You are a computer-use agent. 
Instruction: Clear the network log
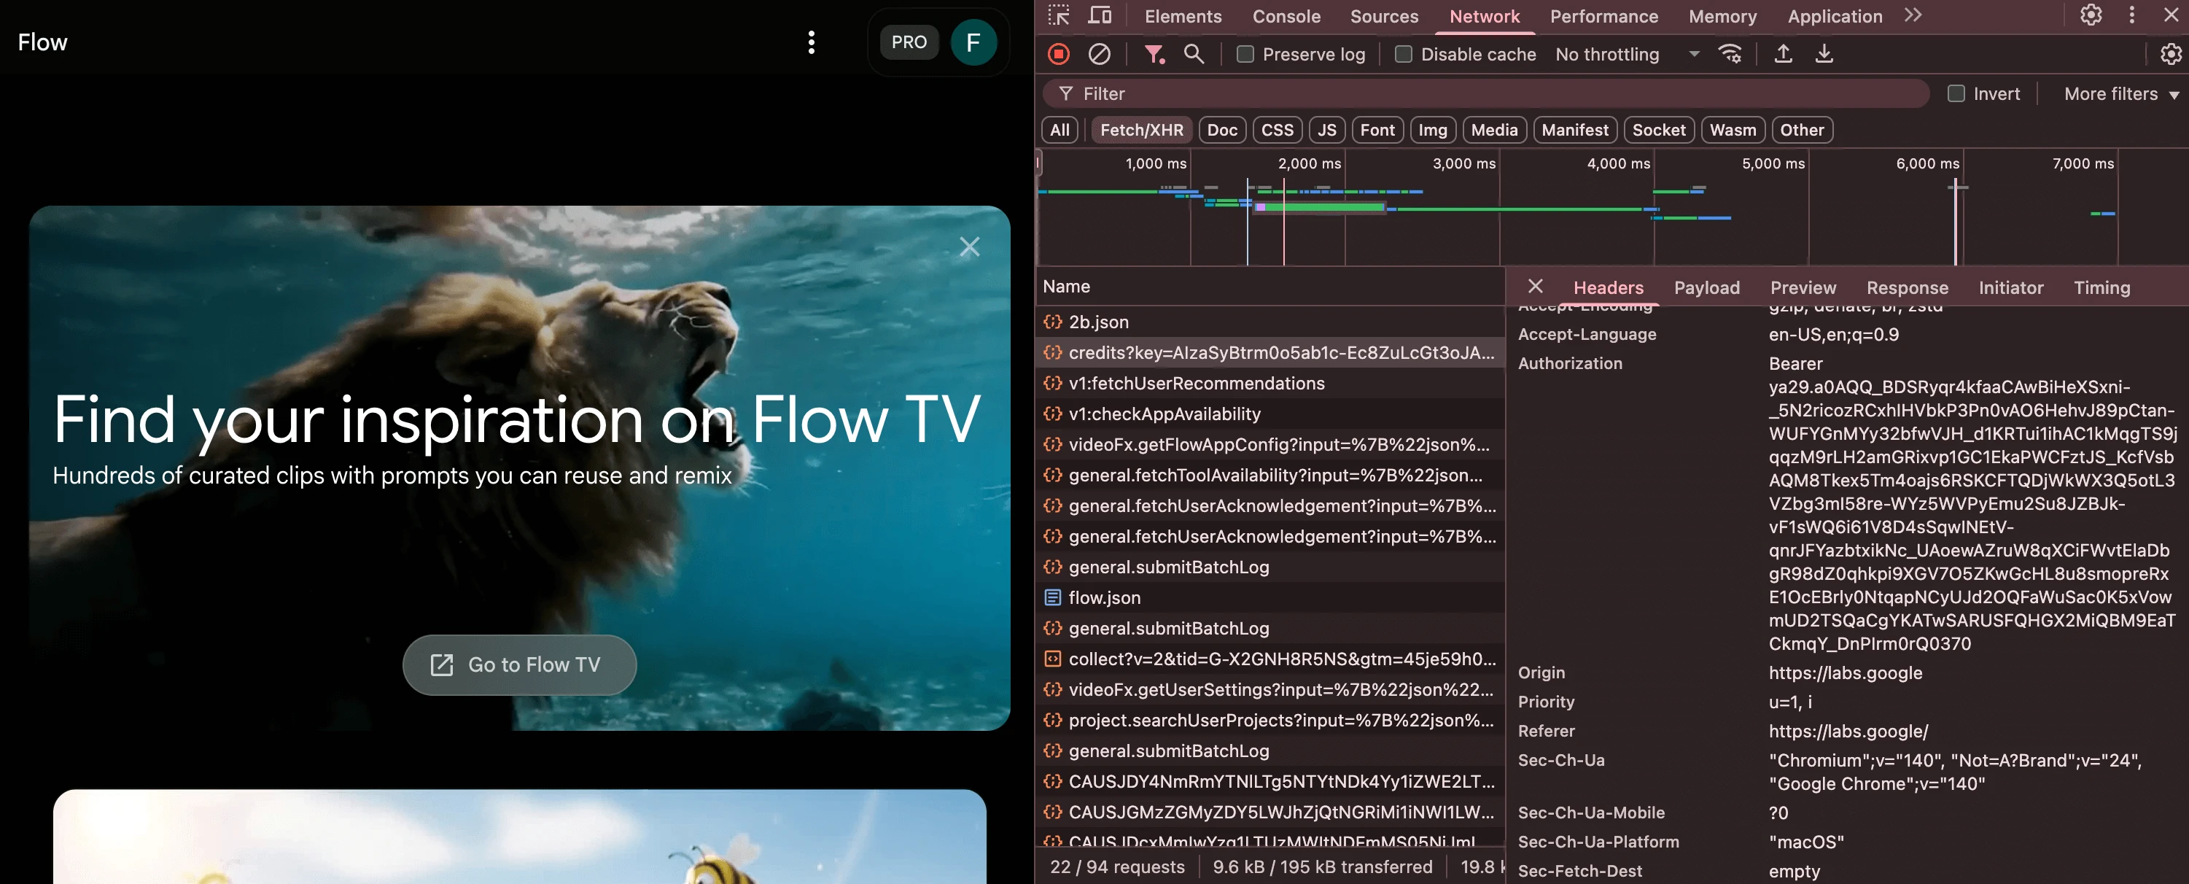point(1099,55)
